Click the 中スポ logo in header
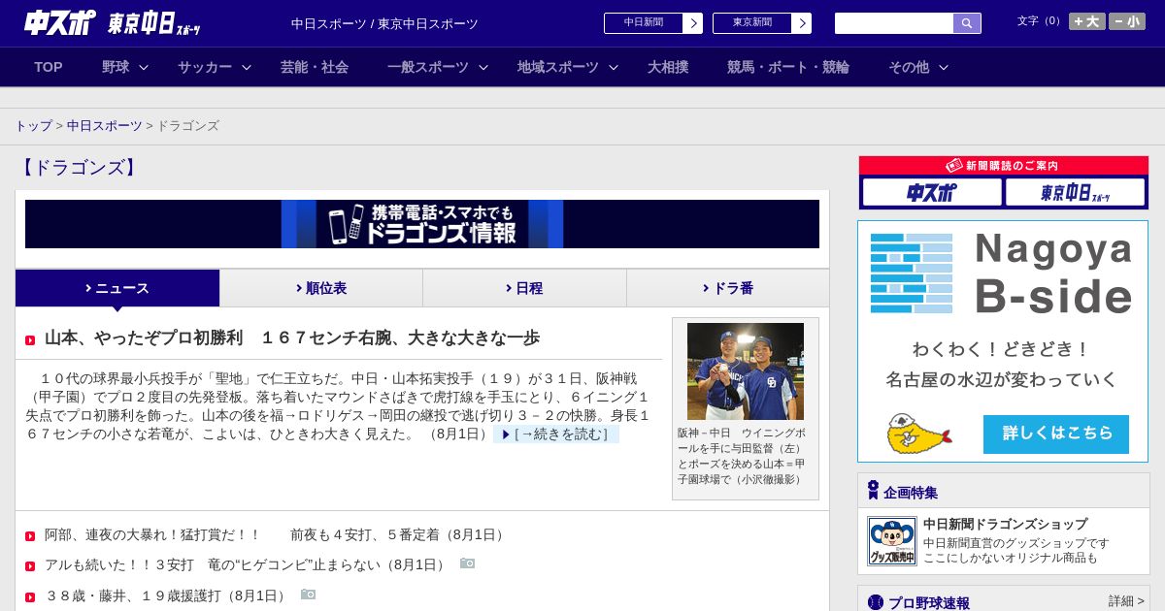This screenshot has height=611, width=1165. [x=60, y=22]
